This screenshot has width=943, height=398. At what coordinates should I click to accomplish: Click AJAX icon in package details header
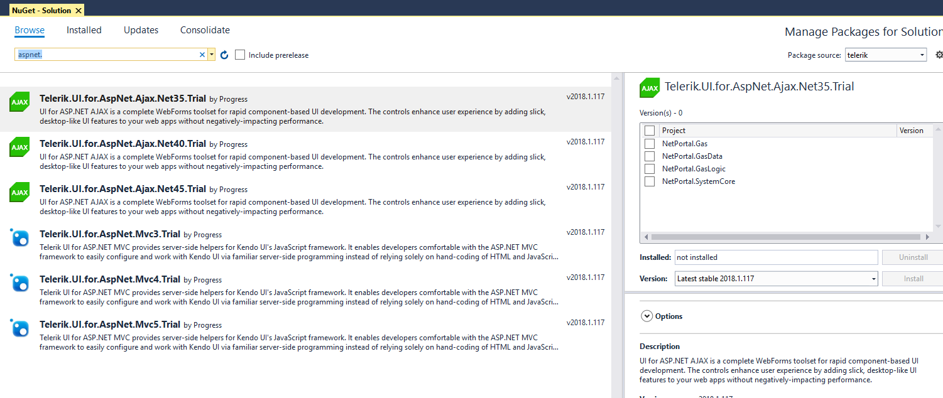pos(650,88)
